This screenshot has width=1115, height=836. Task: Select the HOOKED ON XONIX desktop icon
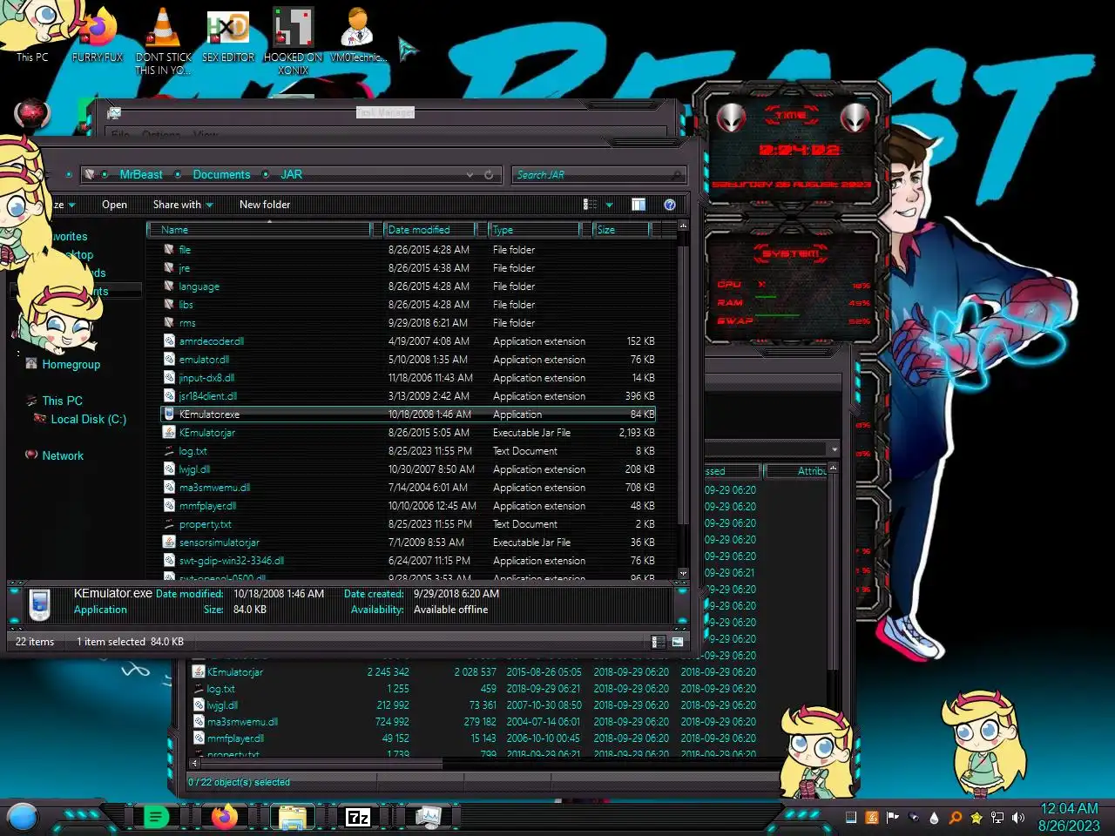(x=294, y=40)
